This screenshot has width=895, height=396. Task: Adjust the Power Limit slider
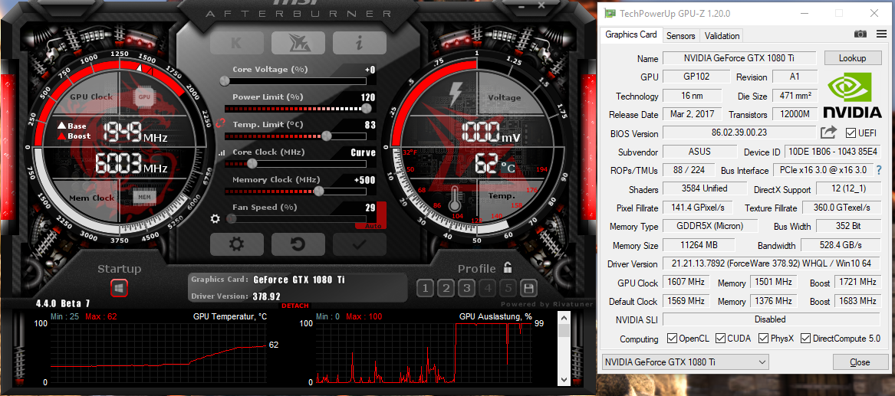[x=296, y=108]
